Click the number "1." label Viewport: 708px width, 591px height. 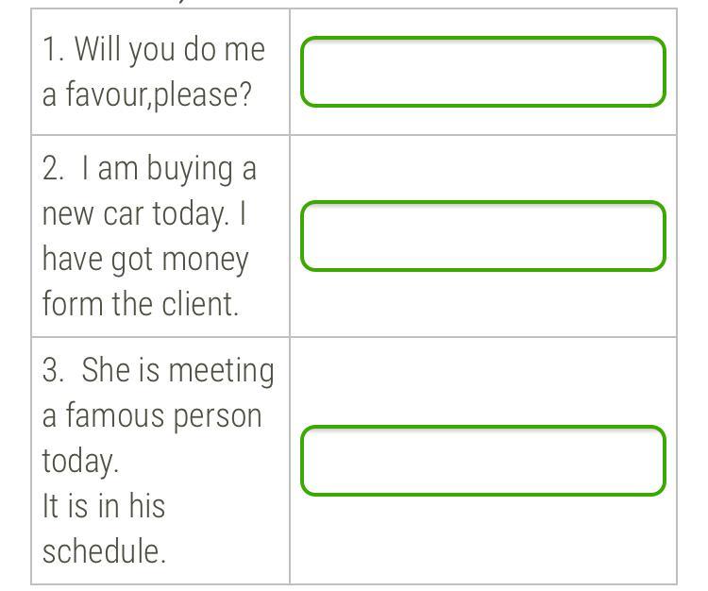pos(53,49)
